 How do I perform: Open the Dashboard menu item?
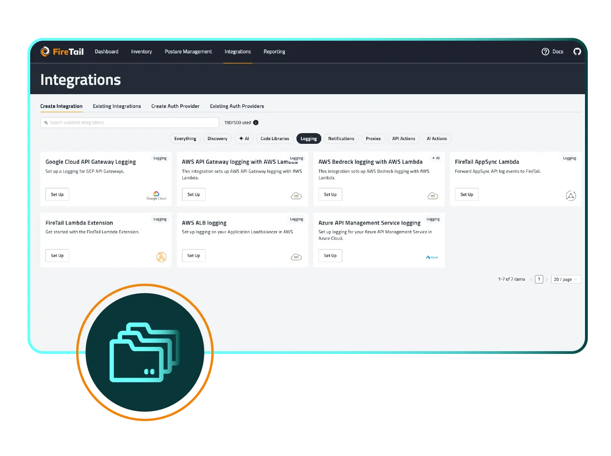tap(107, 51)
